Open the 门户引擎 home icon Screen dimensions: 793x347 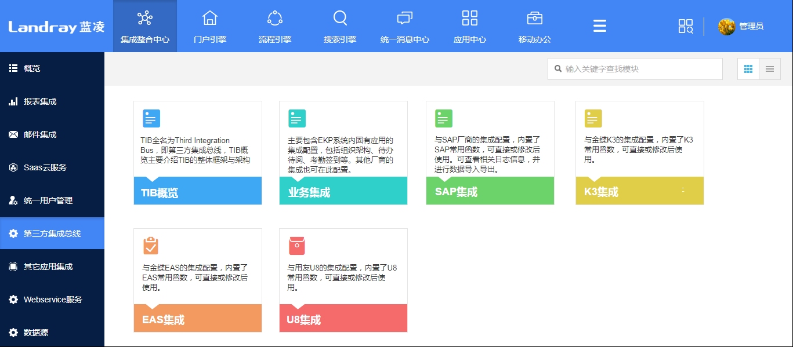tap(210, 18)
